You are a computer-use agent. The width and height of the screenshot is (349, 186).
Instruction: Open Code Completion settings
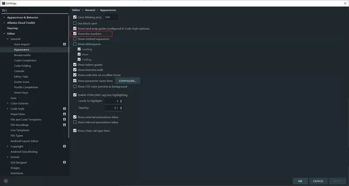coord(25,61)
